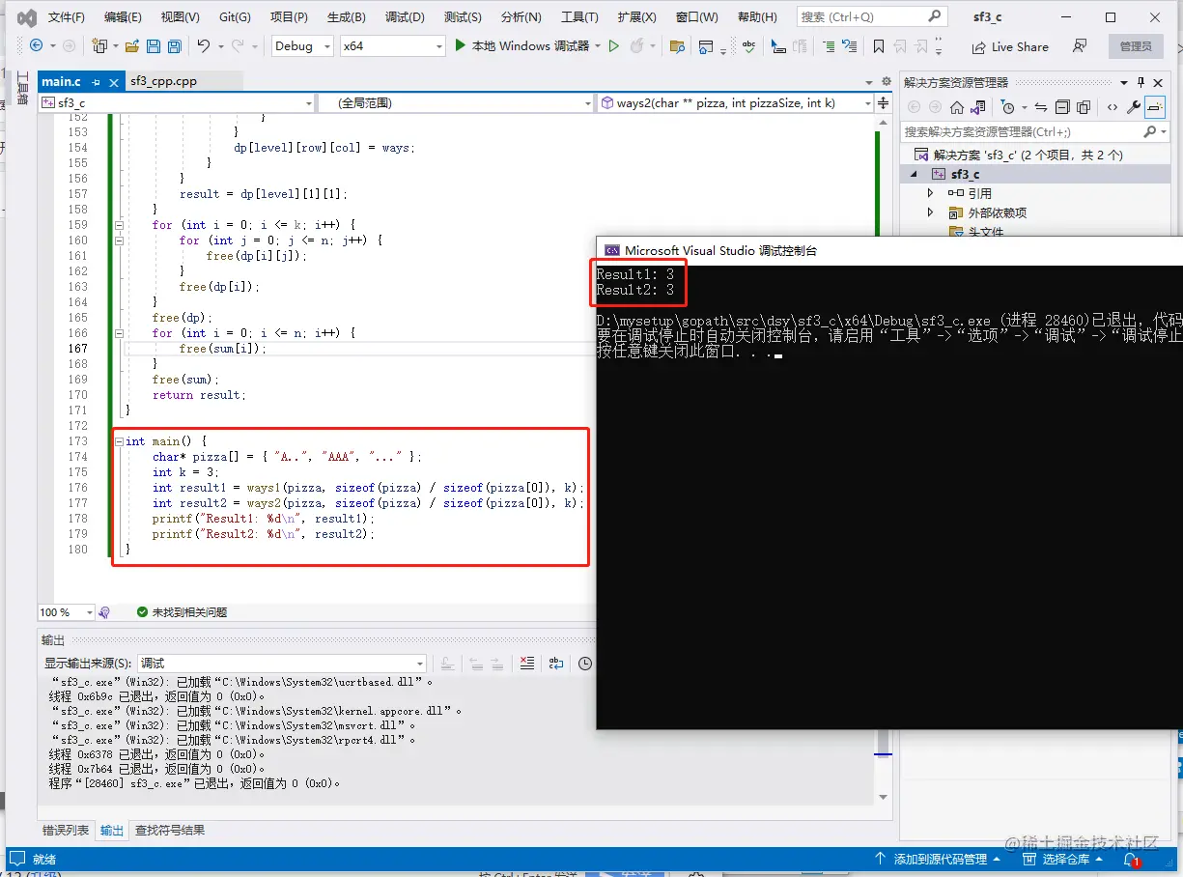Expand the 外部依赖项 tree node

pos(930,212)
